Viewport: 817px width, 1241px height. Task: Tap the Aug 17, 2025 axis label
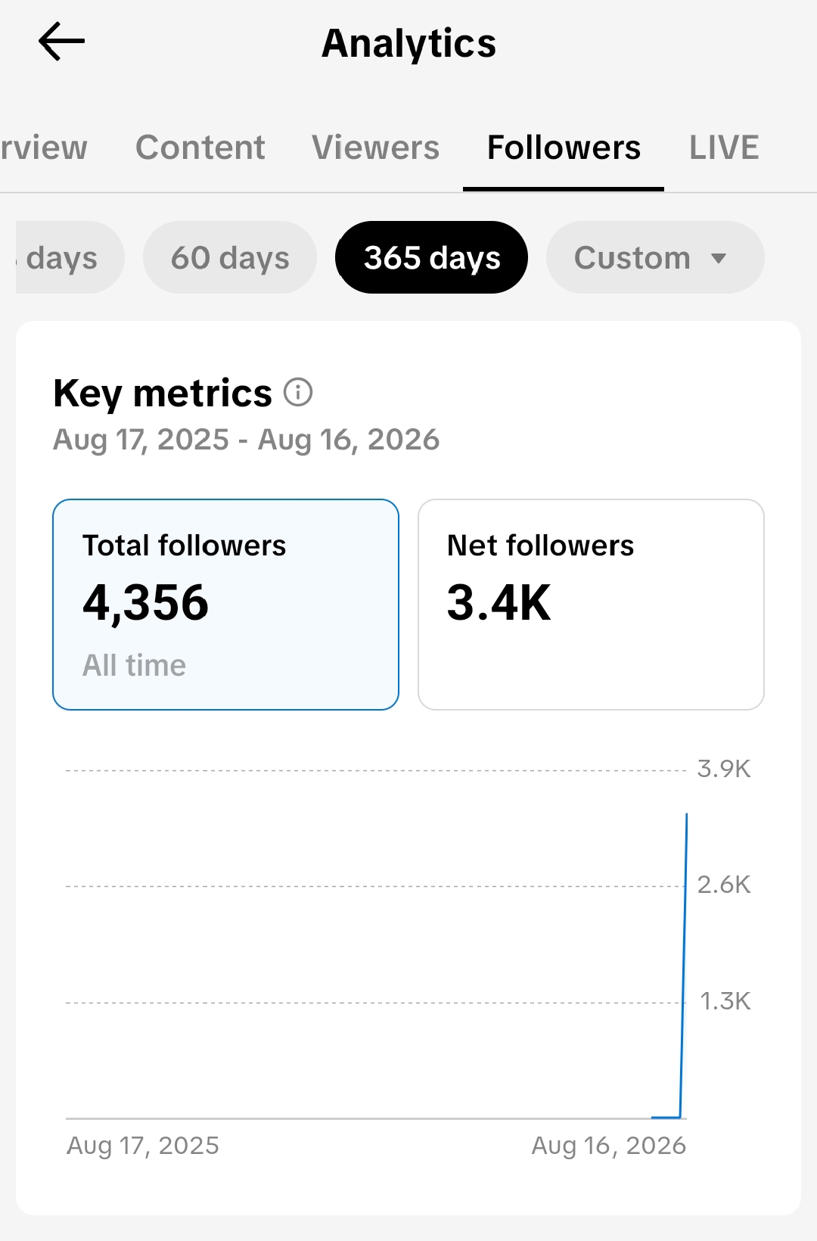pyautogui.click(x=143, y=1146)
